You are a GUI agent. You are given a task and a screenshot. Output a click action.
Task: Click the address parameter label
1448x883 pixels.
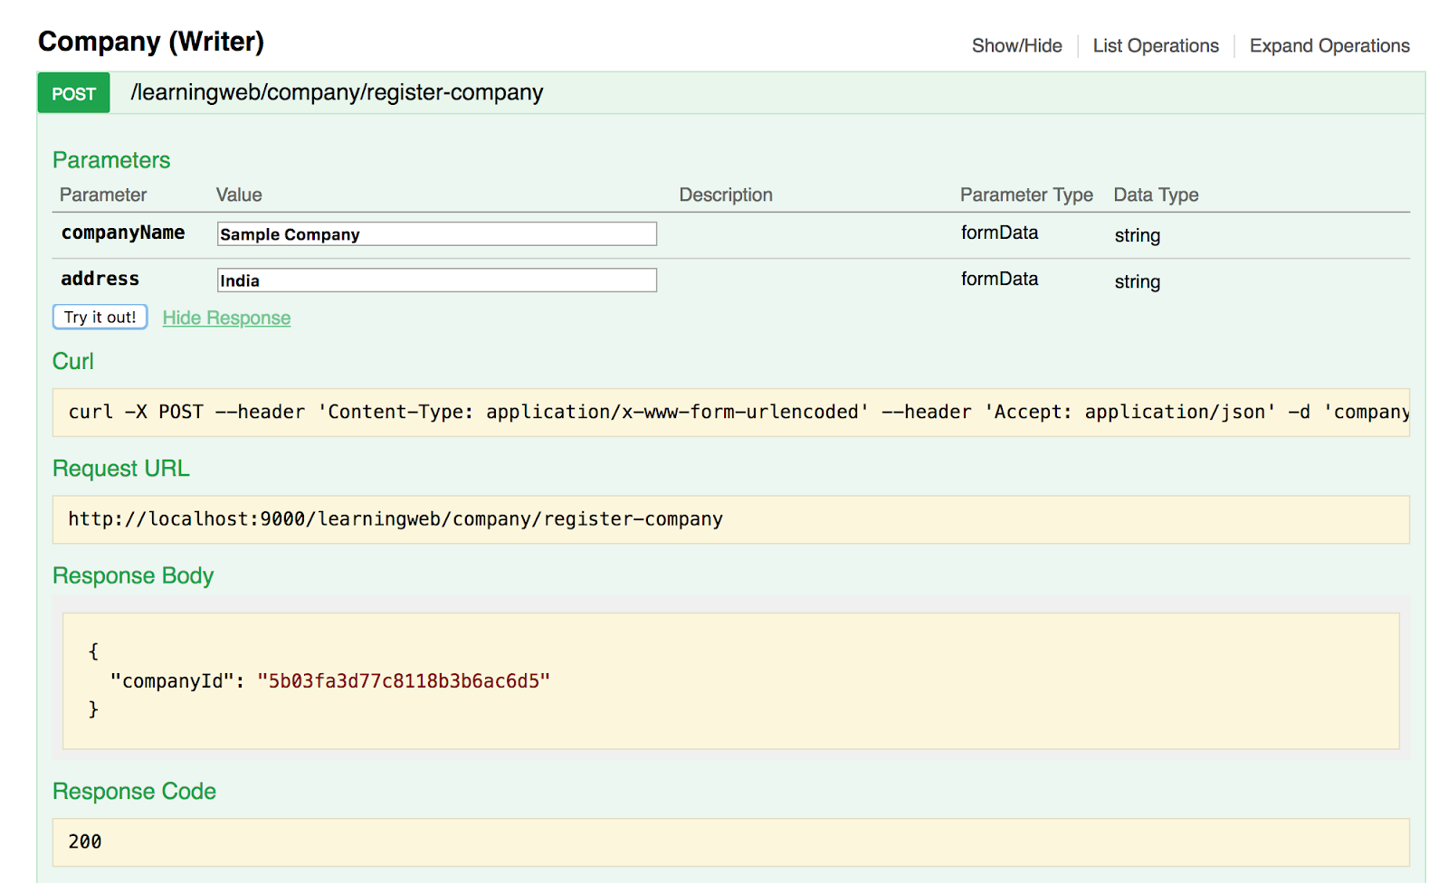coord(100,279)
